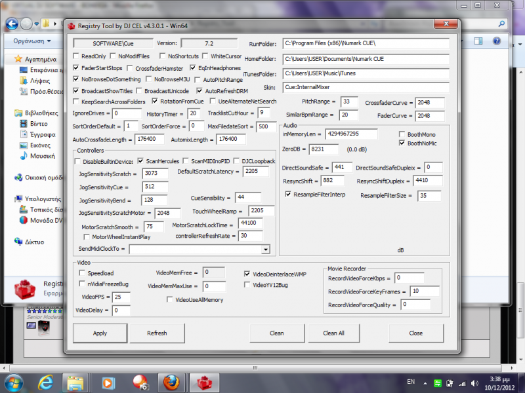Open the red-ball camera app on taskbar
Viewport: 525px width, 393px height.
tap(140, 383)
